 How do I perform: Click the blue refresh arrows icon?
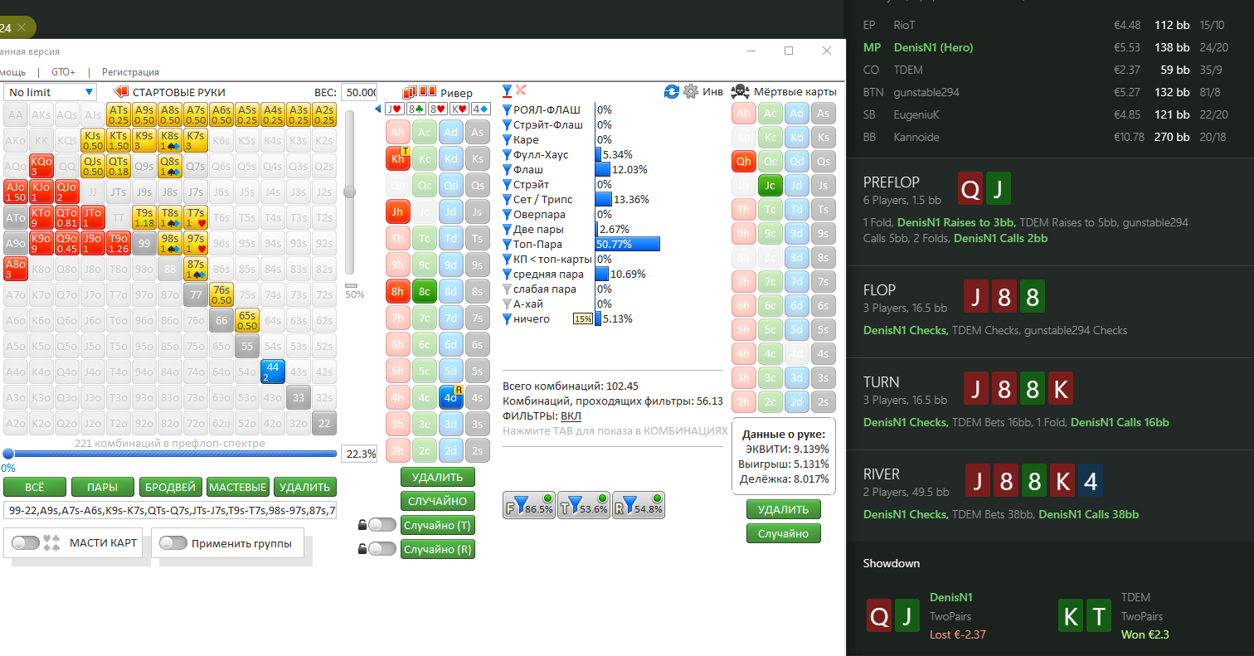(672, 91)
